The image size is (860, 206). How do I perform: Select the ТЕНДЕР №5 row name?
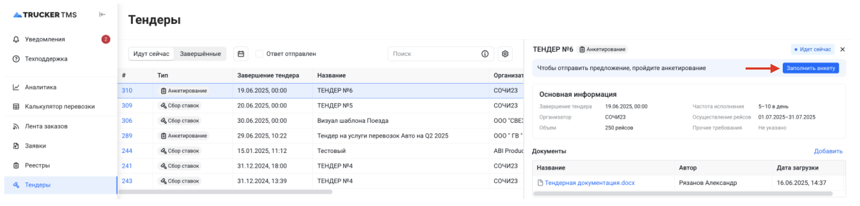coord(335,106)
